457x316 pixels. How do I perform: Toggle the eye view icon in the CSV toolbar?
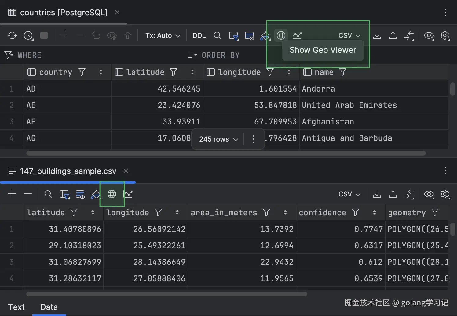click(429, 194)
